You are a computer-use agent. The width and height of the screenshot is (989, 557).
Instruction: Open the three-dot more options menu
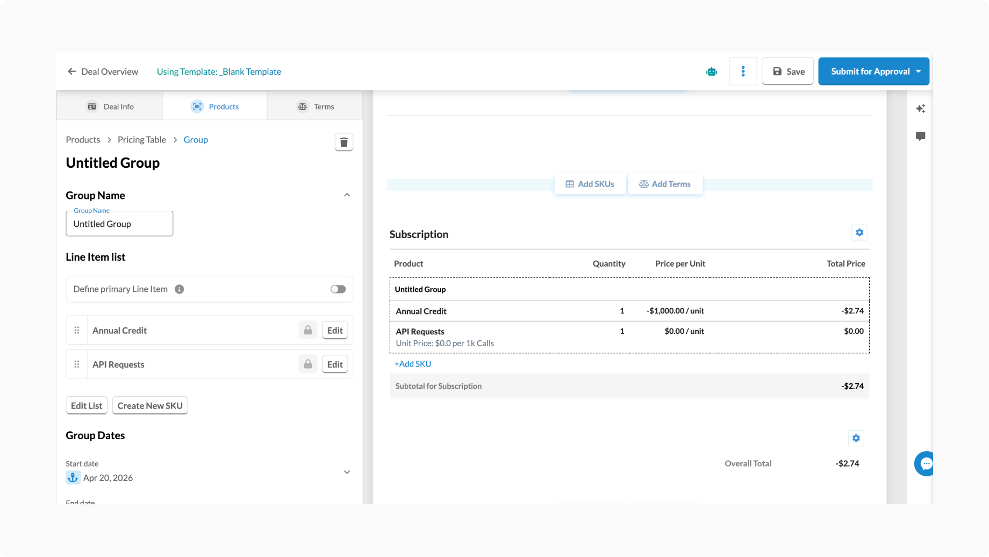pyautogui.click(x=743, y=72)
